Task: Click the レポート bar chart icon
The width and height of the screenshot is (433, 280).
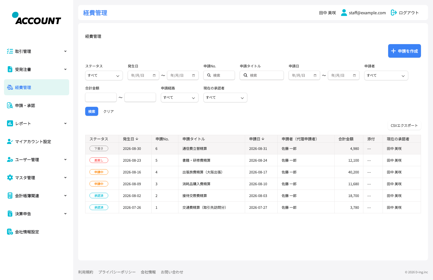Action: tap(10, 123)
